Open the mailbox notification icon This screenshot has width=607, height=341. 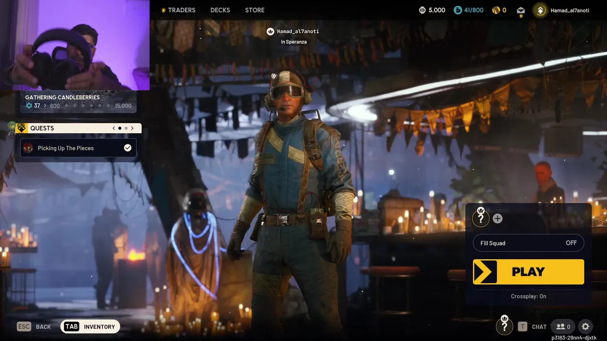(521, 10)
